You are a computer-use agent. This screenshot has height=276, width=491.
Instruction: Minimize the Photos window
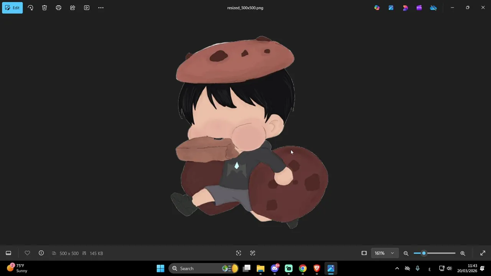(452, 8)
